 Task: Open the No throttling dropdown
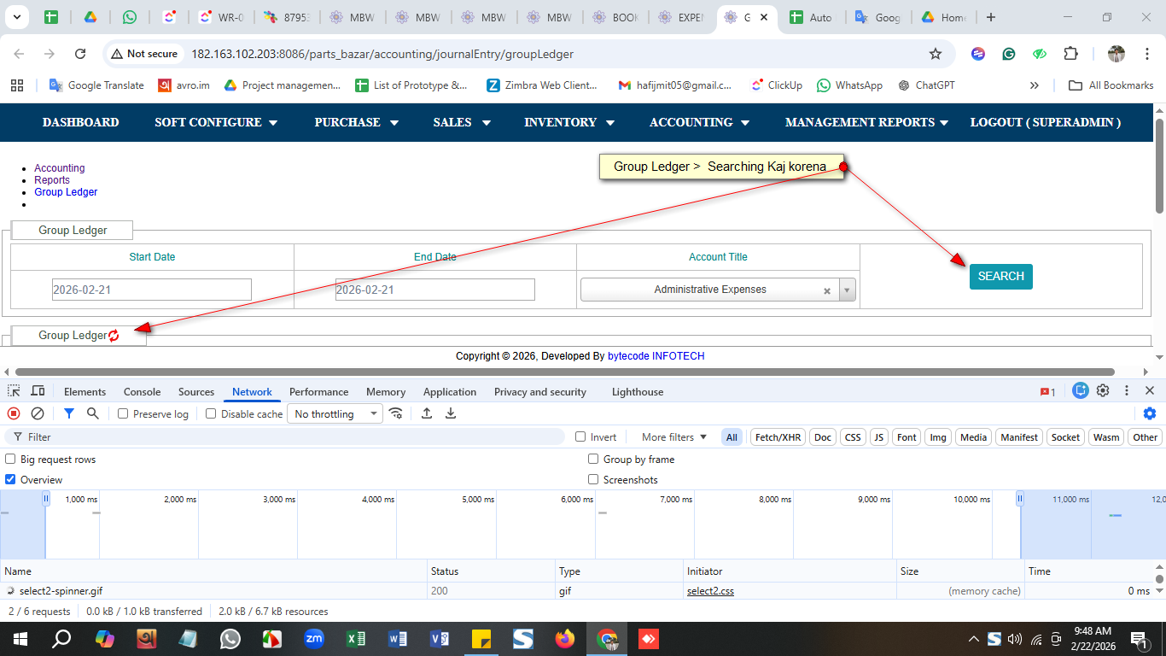(x=335, y=414)
